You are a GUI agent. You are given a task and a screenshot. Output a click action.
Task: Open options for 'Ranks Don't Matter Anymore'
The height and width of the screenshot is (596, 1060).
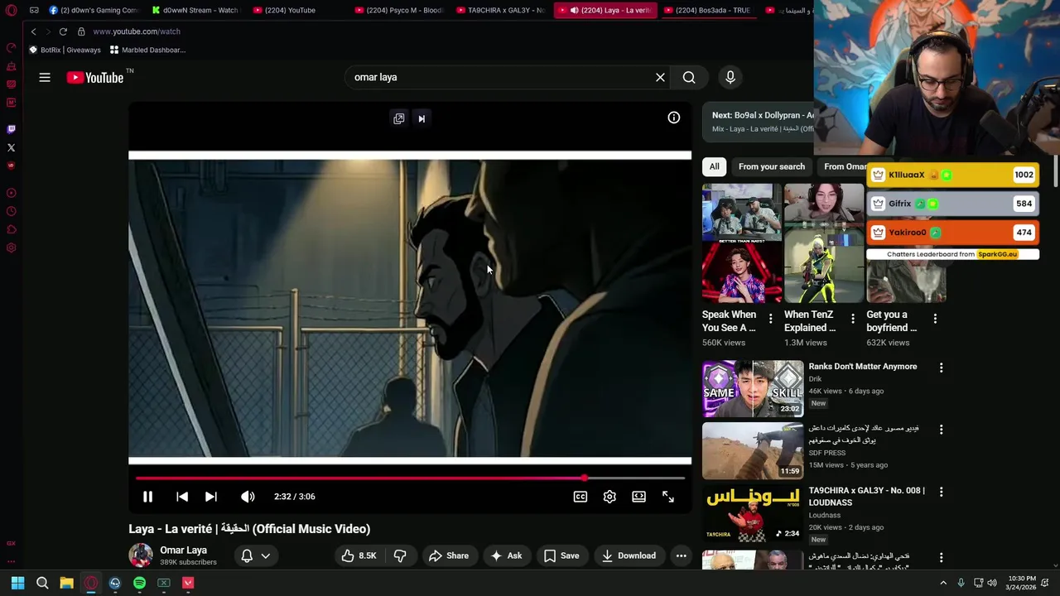click(941, 368)
